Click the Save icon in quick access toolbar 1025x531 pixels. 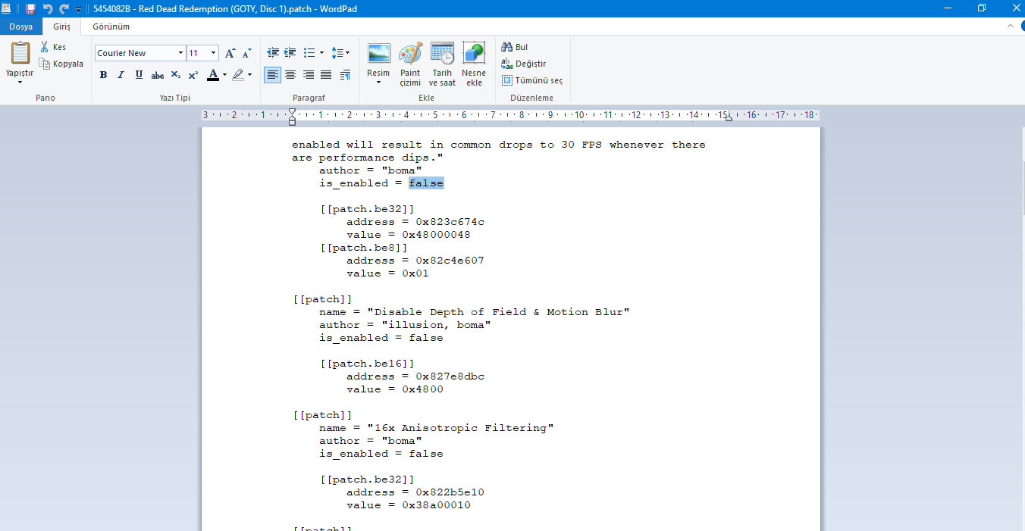[x=30, y=9]
